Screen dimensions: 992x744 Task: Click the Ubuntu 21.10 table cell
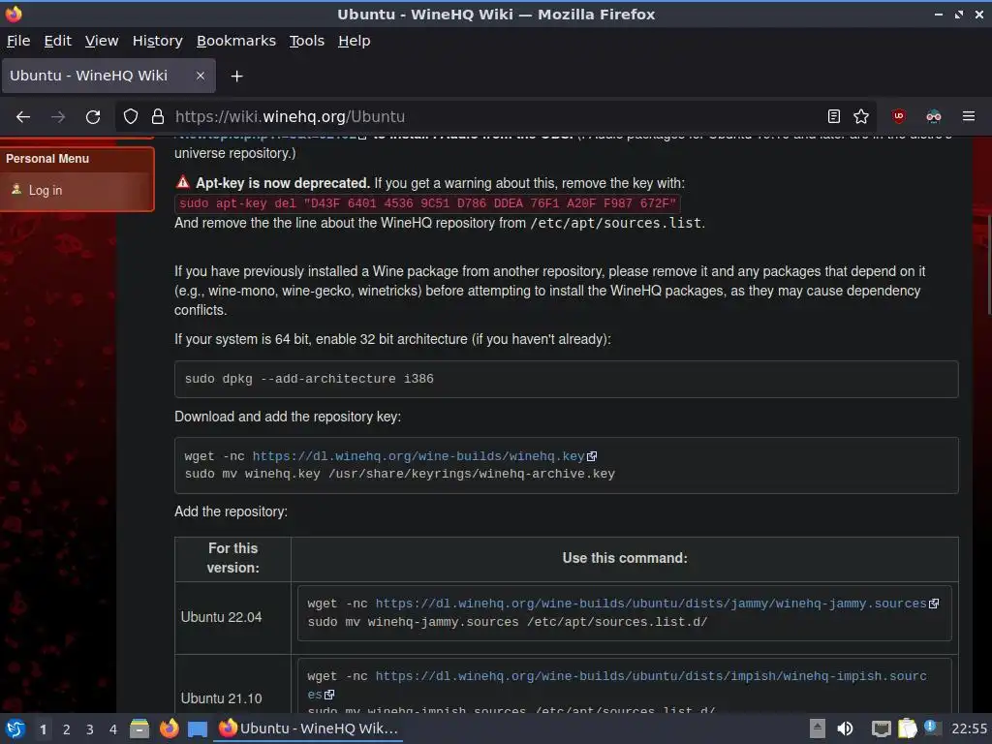coord(232,685)
